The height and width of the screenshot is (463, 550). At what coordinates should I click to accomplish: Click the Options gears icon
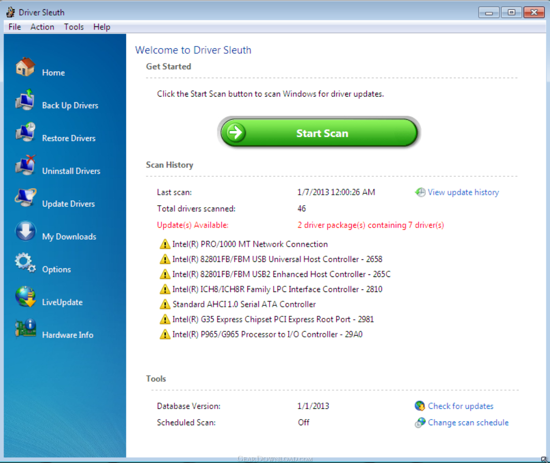pos(25,263)
